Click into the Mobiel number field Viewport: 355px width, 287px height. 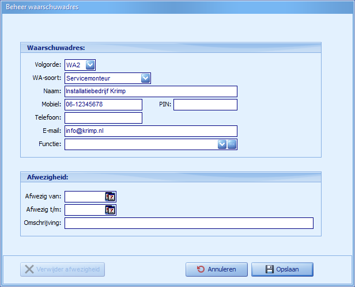pos(104,105)
